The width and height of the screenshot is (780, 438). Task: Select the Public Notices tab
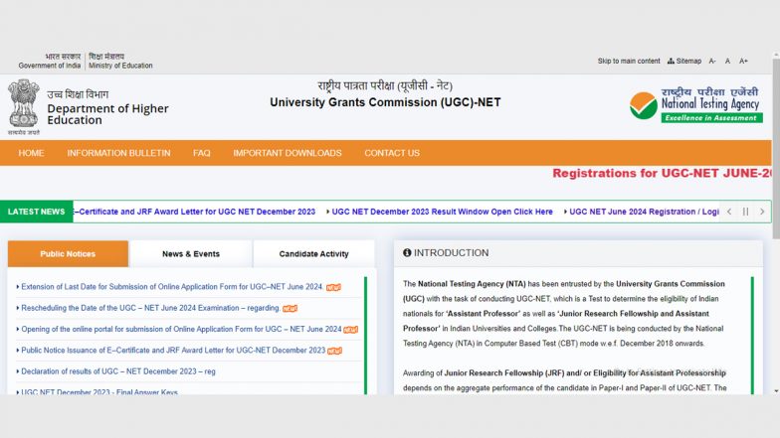pyautogui.click(x=68, y=254)
